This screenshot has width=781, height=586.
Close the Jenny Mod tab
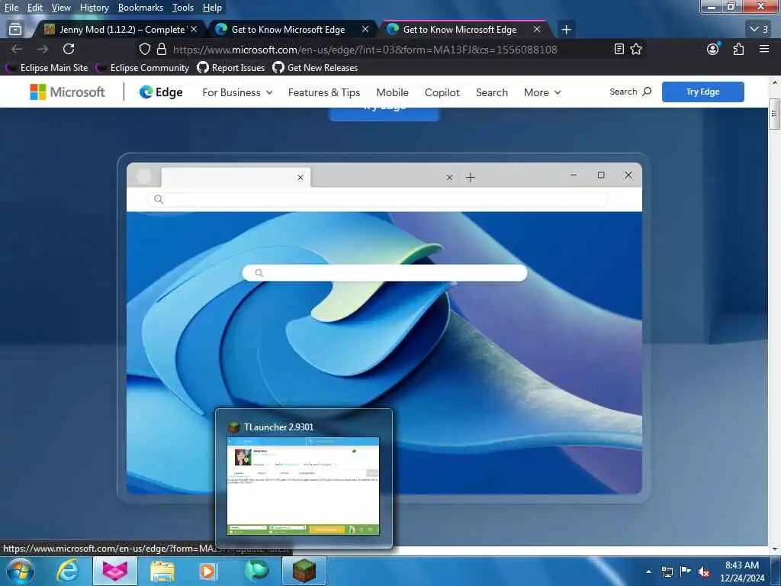[x=194, y=30]
